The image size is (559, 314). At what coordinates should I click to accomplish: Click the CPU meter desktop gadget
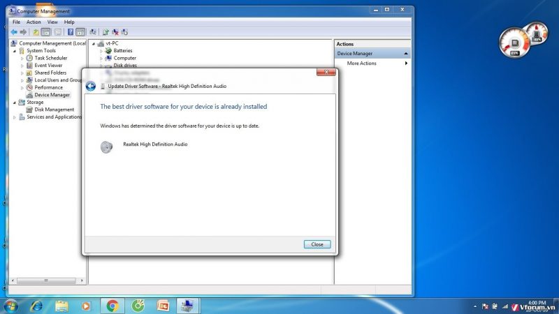(x=514, y=43)
